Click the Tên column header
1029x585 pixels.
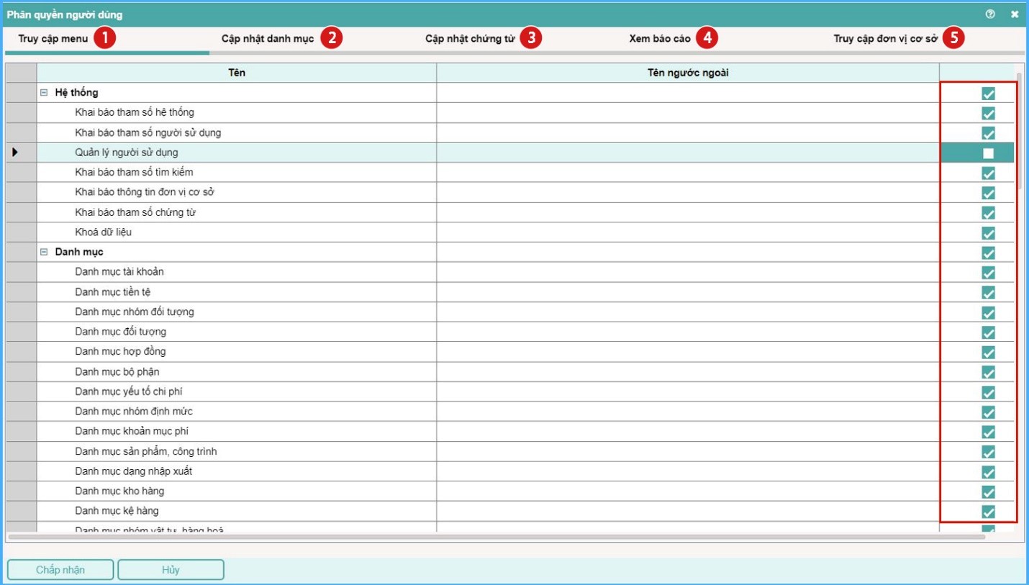coord(237,73)
